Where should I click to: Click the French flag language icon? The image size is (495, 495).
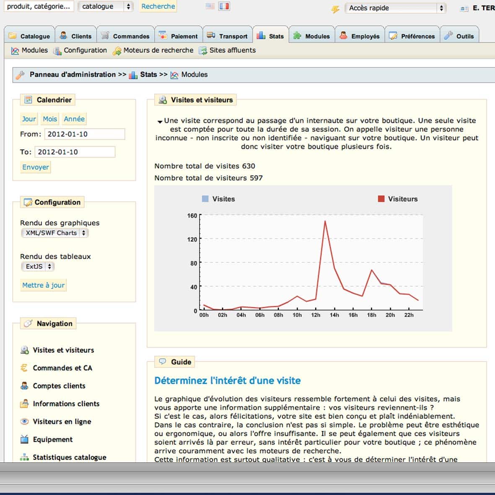(224, 6)
